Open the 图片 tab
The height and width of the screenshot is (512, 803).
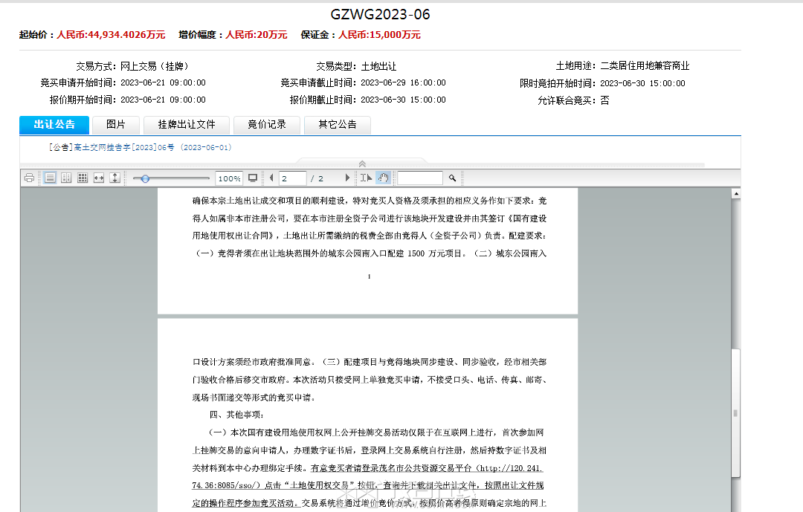[x=116, y=124]
